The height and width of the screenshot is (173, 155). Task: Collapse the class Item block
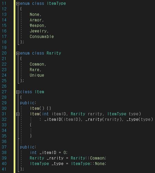click(18, 92)
